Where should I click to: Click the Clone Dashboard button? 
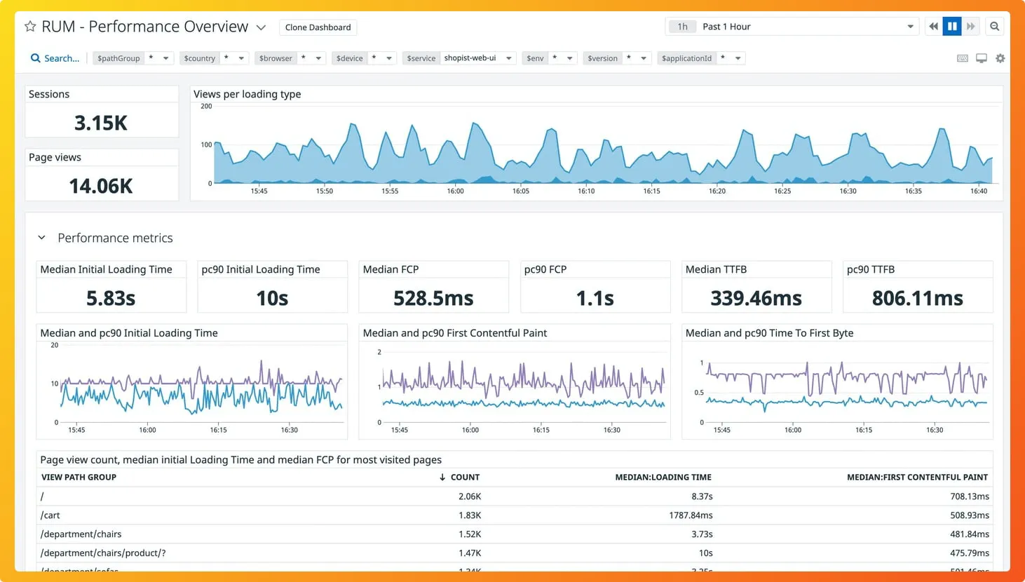coord(318,27)
